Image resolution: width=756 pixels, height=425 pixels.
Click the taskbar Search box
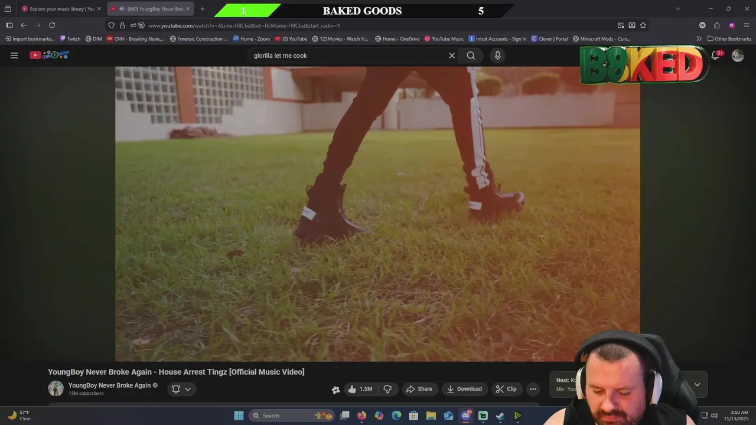[292, 416]
